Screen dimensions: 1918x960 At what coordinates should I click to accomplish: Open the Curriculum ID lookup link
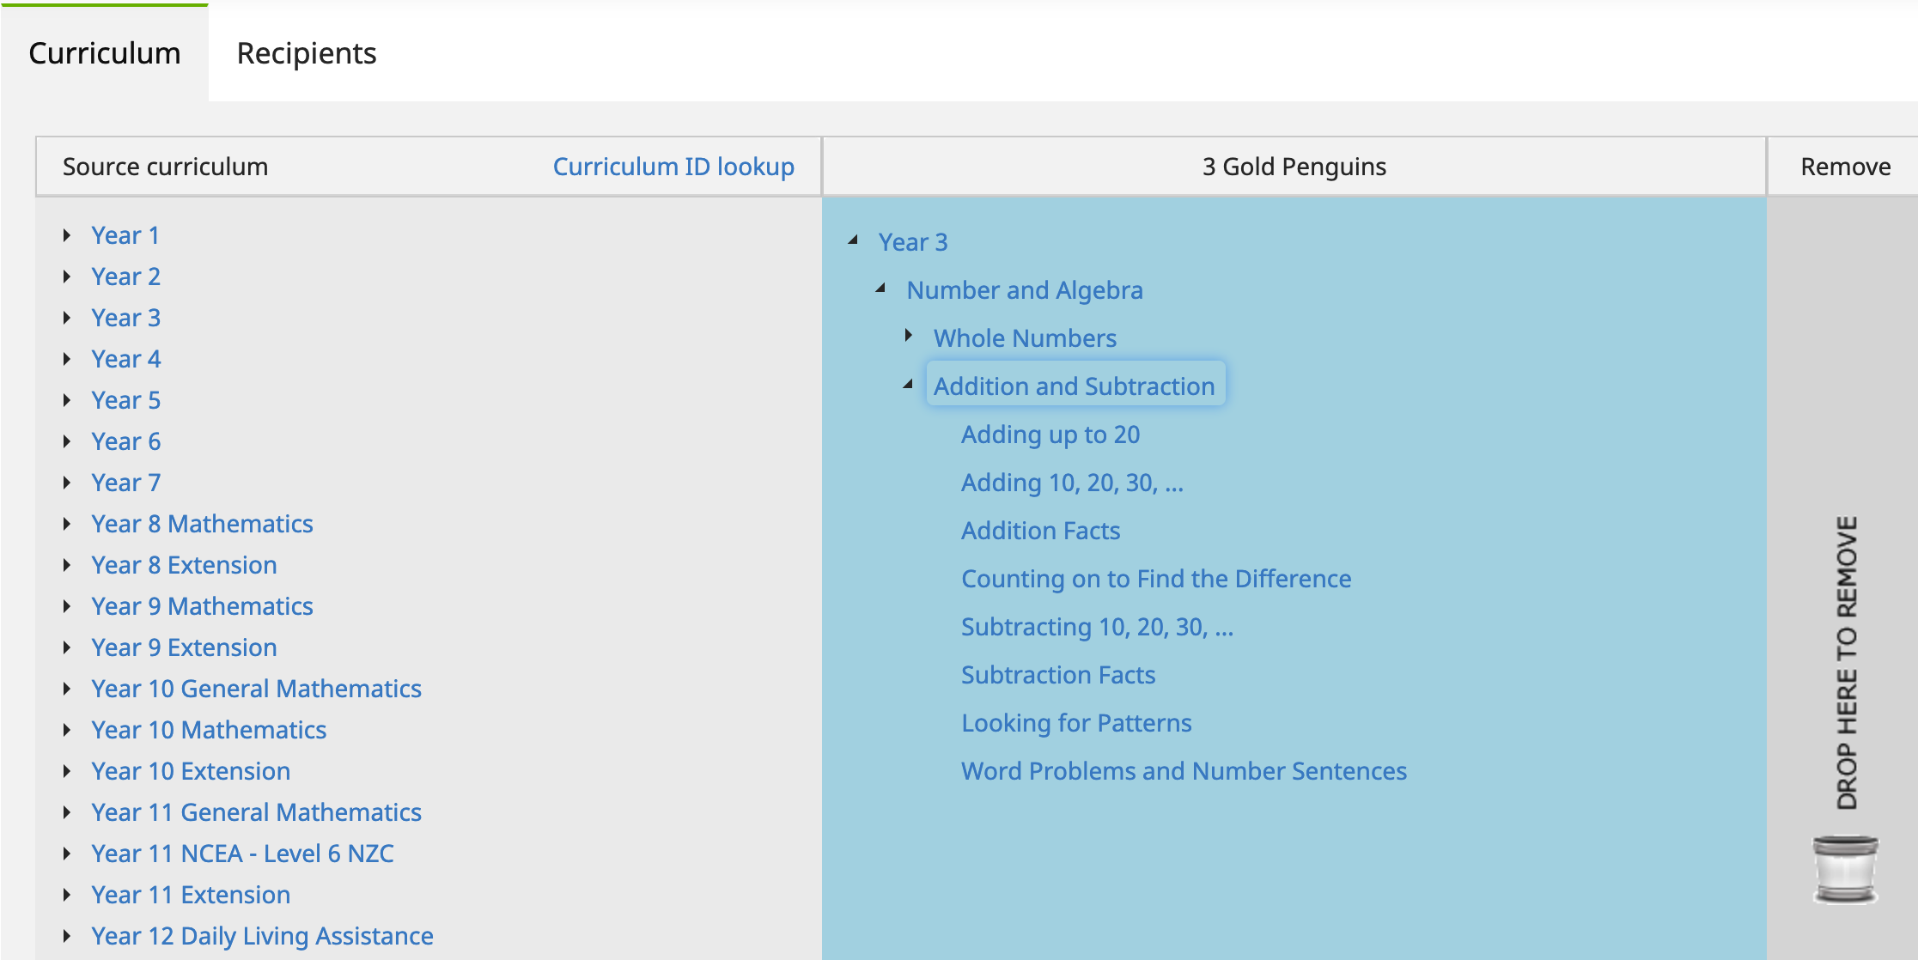point(673,167)
